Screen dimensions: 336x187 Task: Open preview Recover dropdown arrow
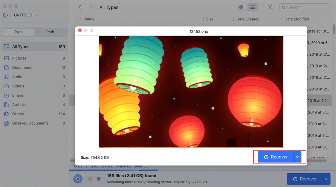(298, 157)
